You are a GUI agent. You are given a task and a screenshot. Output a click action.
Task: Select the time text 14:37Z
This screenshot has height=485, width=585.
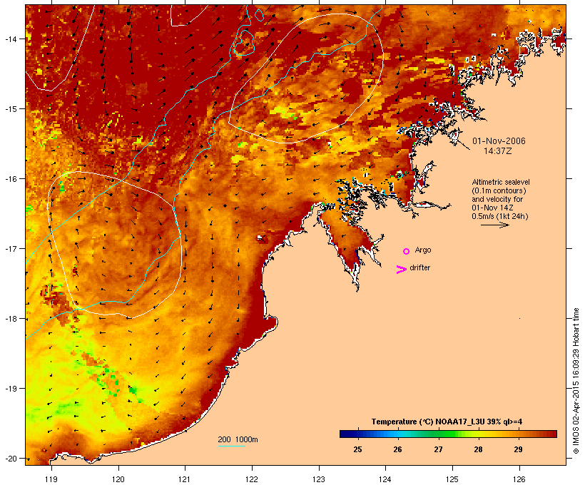tap(498, 151)
